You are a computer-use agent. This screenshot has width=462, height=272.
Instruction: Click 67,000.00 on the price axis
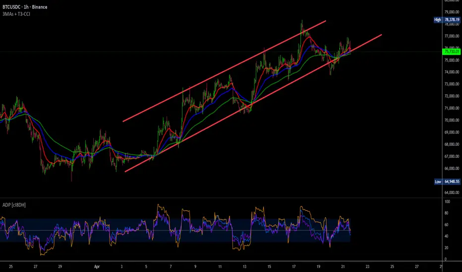click(x=452, y=156)
